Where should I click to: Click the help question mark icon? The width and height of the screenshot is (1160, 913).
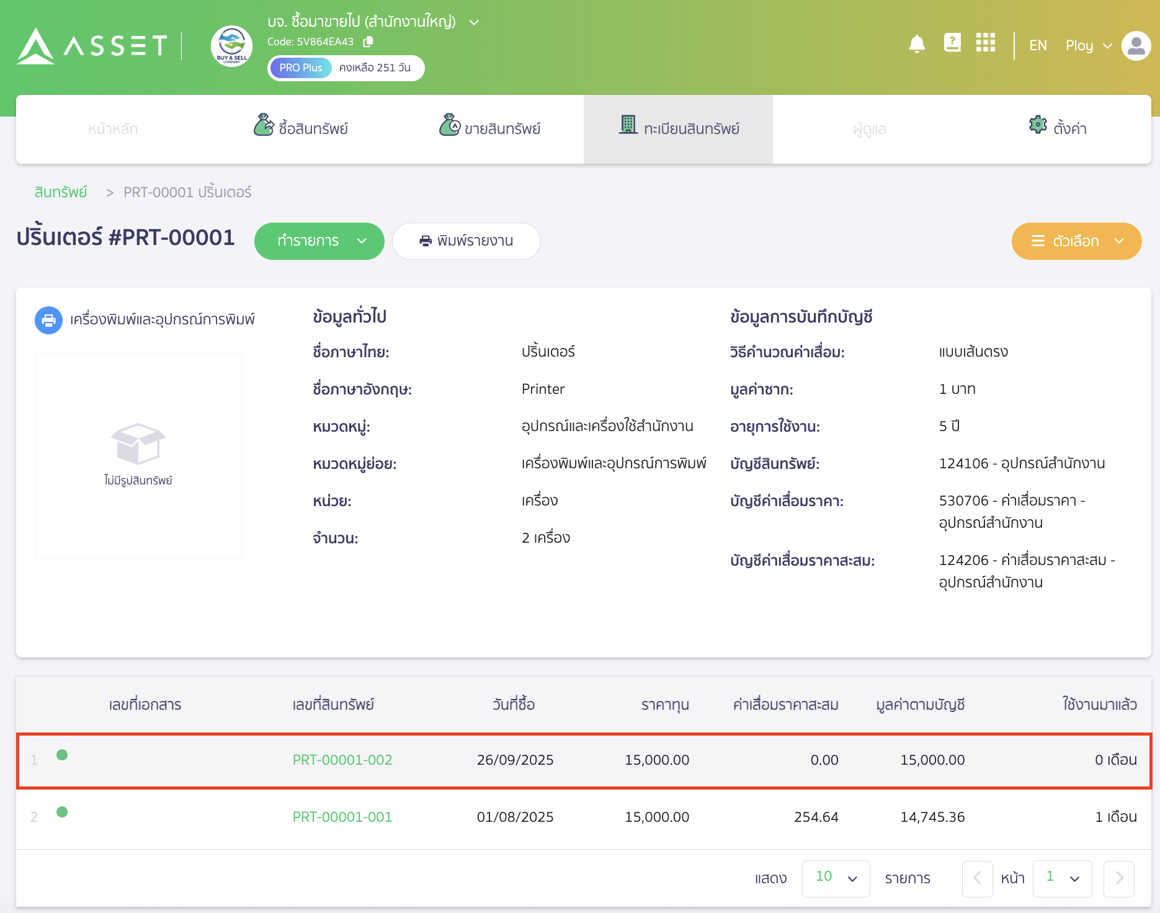tap(952, 43)
